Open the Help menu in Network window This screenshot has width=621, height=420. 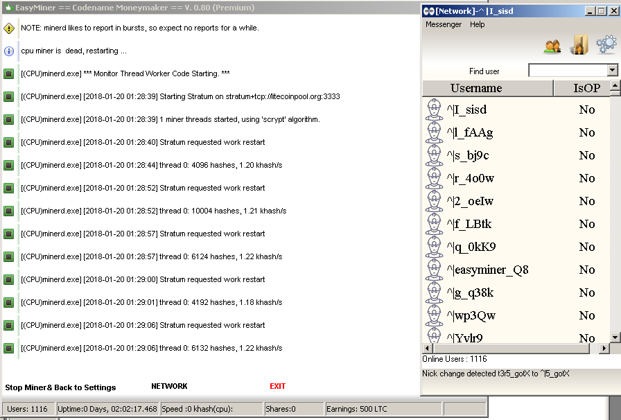(478, 24)
